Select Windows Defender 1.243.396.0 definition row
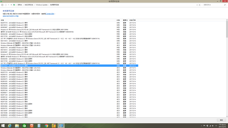The width and height of the screenshot is (228, 128). pos(69,70)
